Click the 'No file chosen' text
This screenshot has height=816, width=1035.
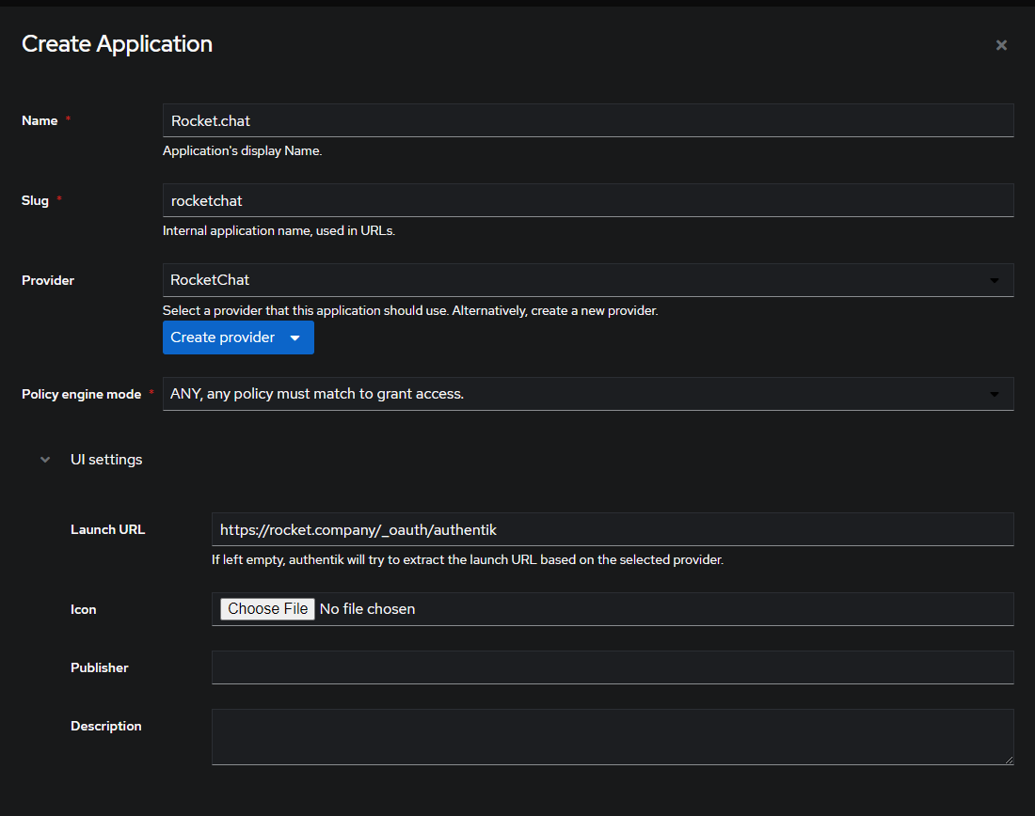tap(368, 609)
